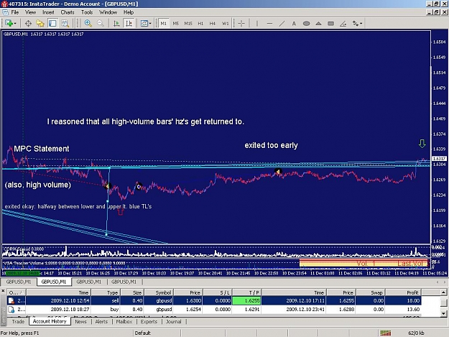This screenshot has height=337, width=449.
Task: Zoom in on the chart
Action: click(x=88, y=24)
